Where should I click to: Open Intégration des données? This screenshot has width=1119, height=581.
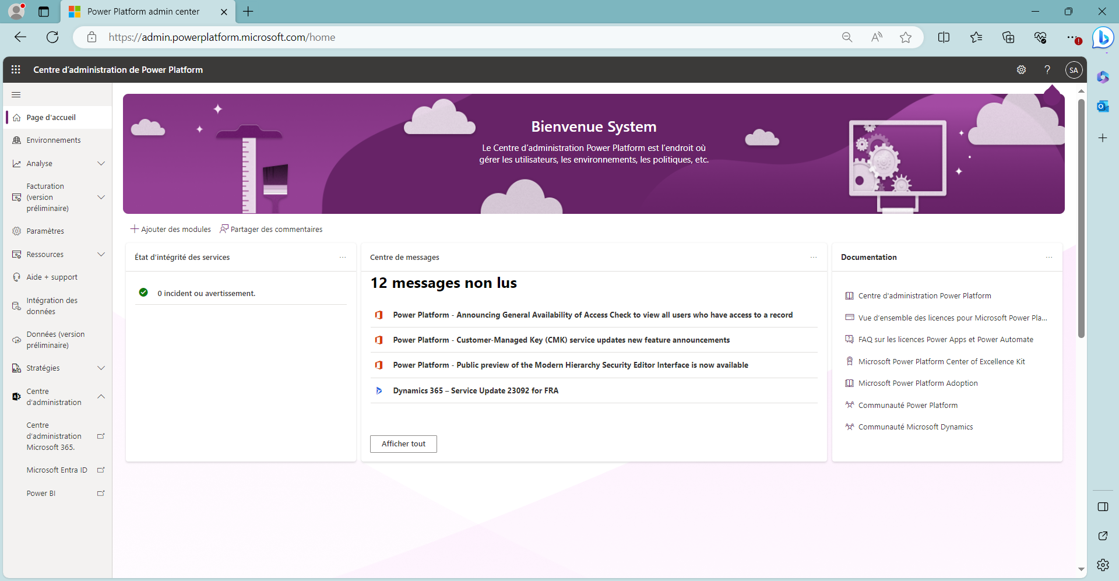click(x=58, y=306)
